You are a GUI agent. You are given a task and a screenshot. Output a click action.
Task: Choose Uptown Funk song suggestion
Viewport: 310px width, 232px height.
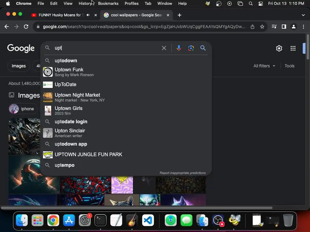pos(126,72)
